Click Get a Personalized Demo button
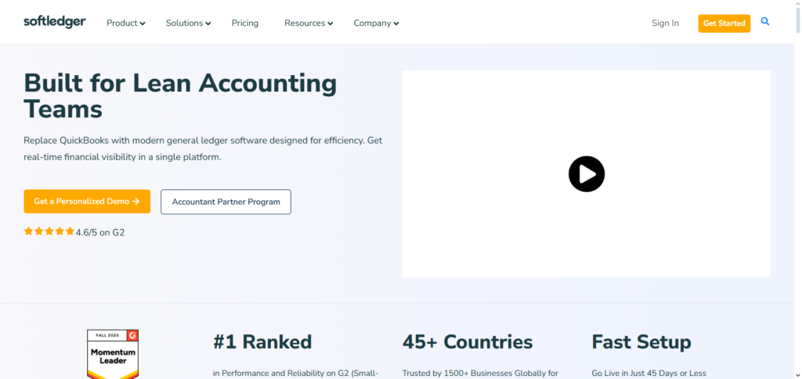 coord(87,202)
